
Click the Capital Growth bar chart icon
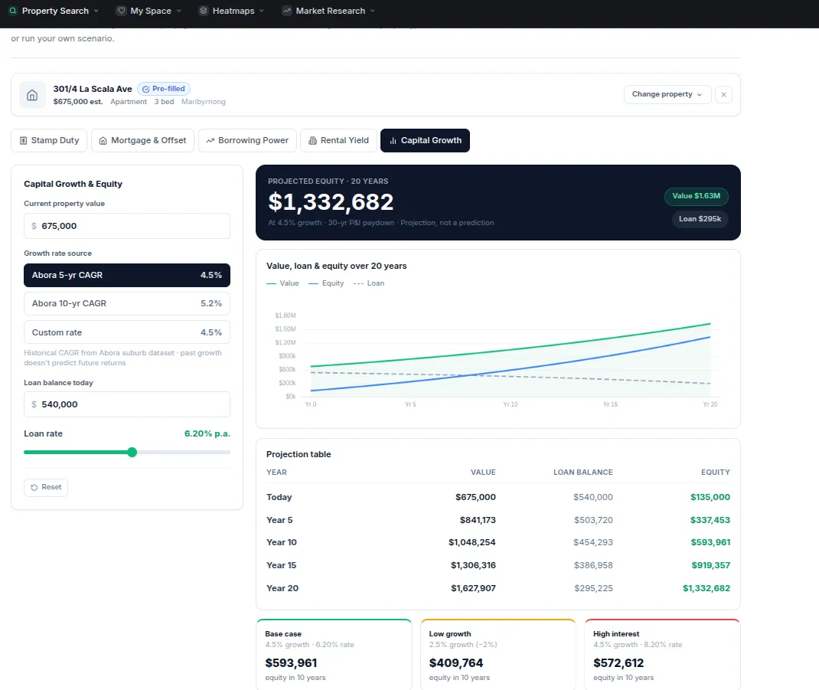tap(393, 141)
